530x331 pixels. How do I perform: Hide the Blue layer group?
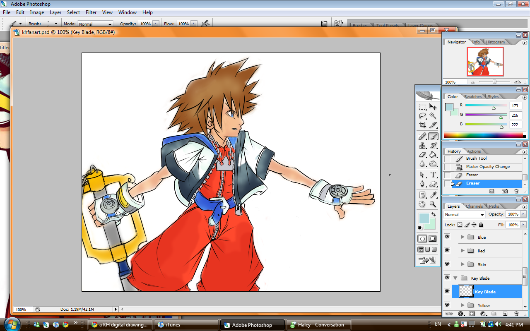pyautogui.click(x=447, y=237)
